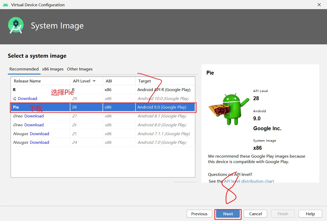This screenshot has width=327, height=221.
Task: Open Help for this dialog
Action: (310, 214)
